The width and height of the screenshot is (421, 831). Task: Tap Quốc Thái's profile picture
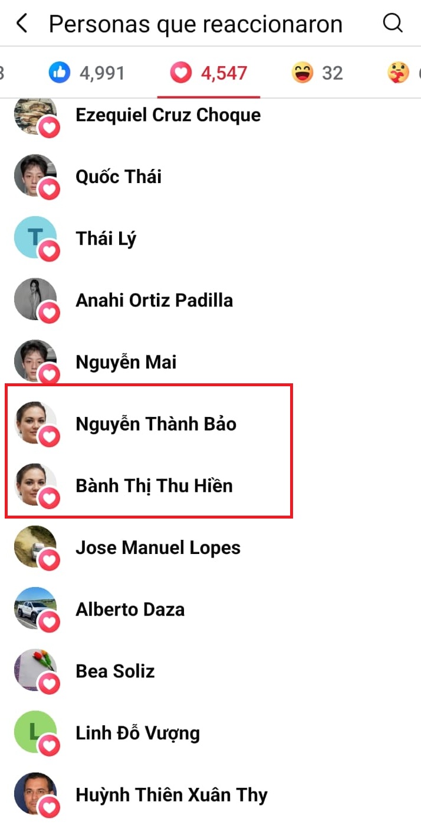point(35,175)
